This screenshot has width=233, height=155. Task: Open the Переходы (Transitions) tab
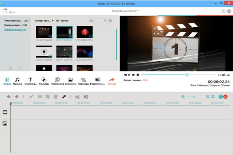(x=83, y=81)
